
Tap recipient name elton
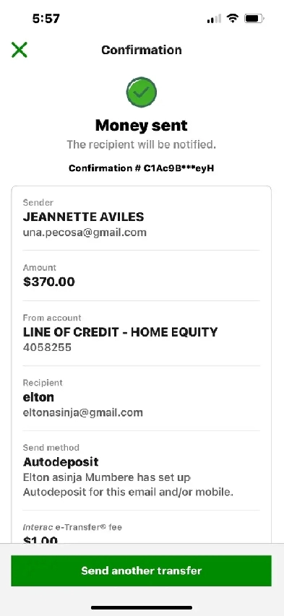click(x=38, y=397)
